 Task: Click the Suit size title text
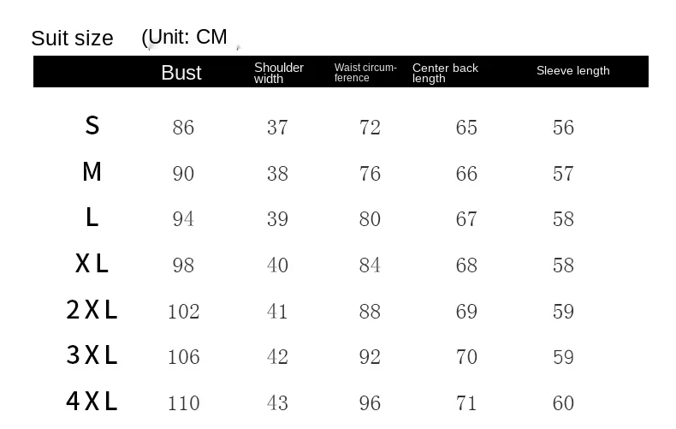pos(72,39)
